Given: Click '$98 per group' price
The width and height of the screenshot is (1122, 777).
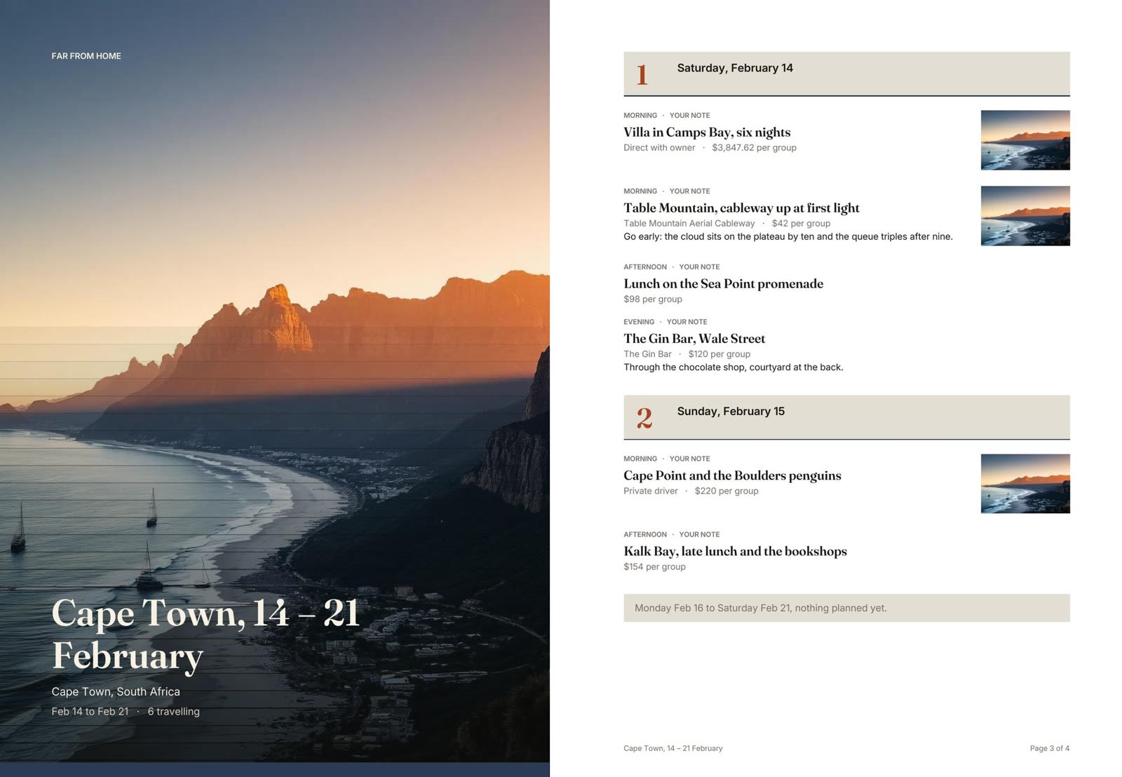Looking at the screenshot, I should [x=653, y=299].
